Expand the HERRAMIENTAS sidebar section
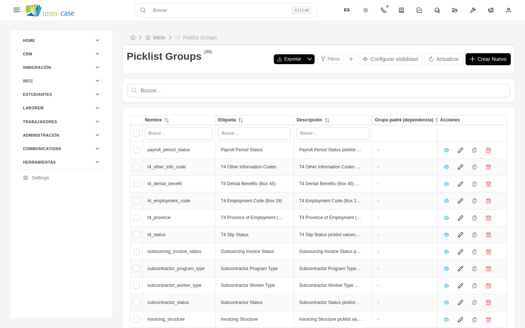 click(61, 162)
